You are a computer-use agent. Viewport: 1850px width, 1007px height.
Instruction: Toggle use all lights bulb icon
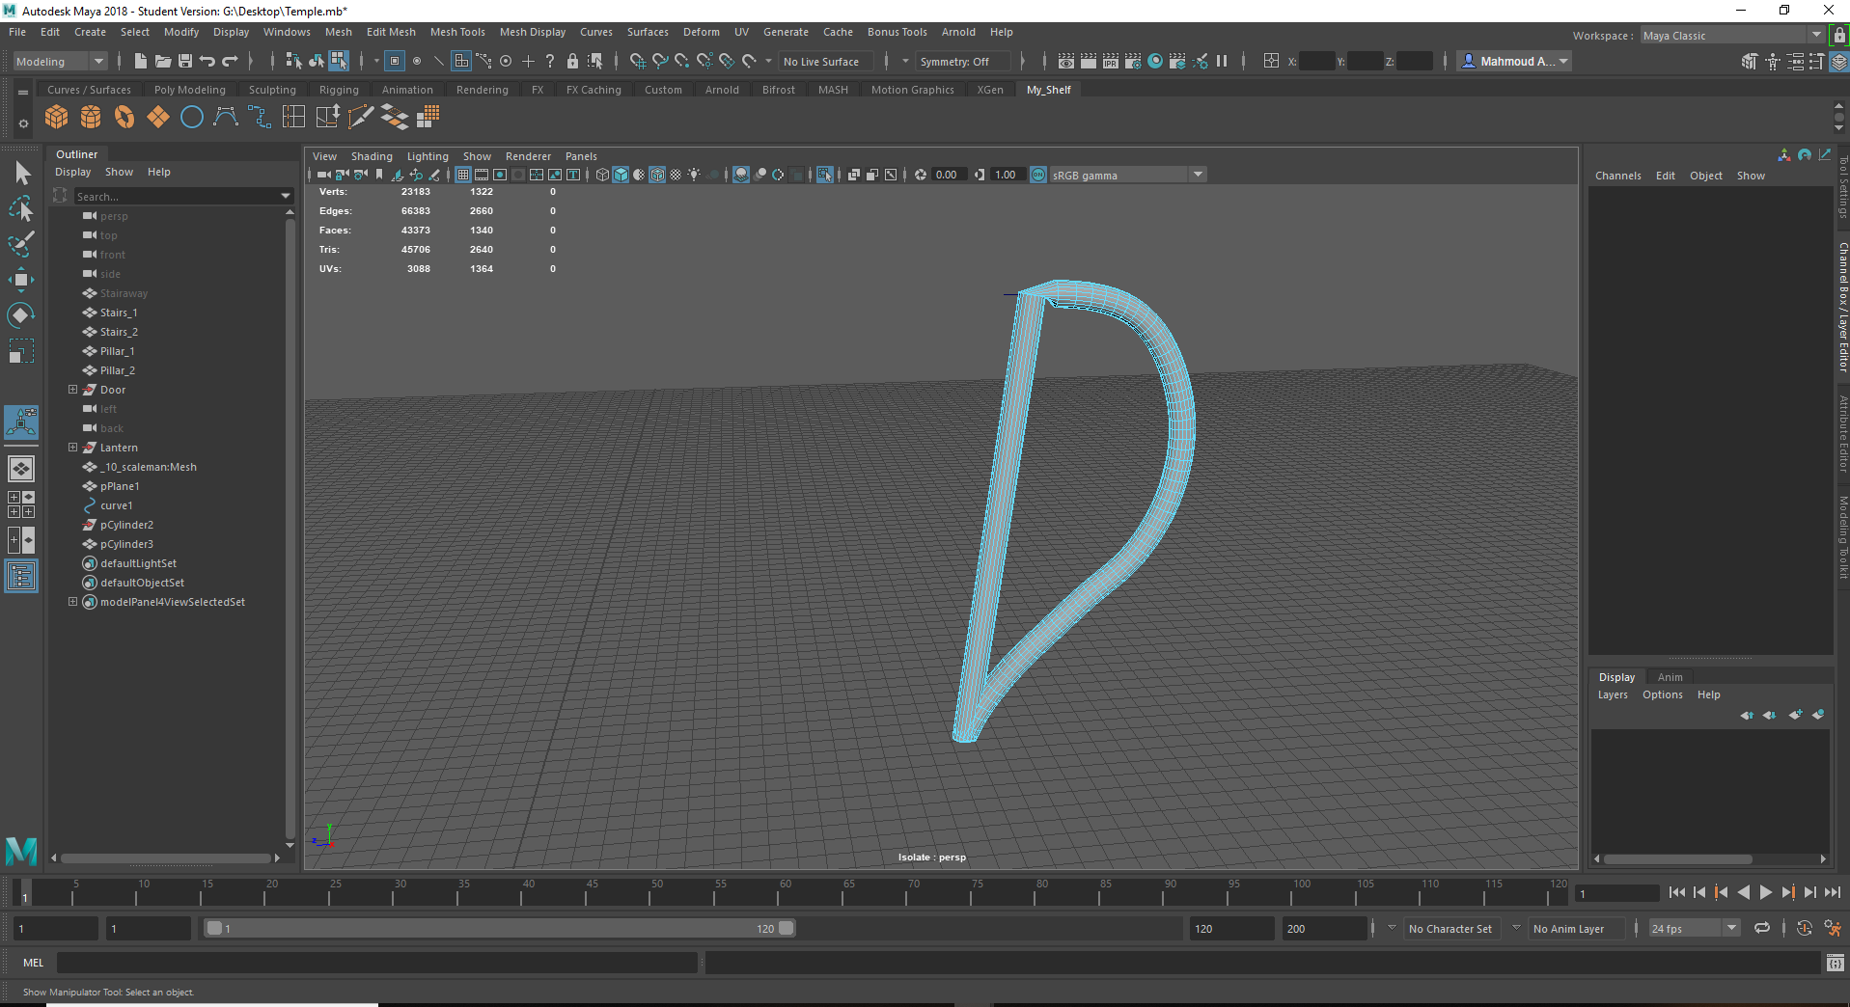pos(694,175)
